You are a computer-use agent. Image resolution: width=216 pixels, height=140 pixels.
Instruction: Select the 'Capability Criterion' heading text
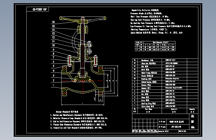pyautogui.click(x=145, y=10)
